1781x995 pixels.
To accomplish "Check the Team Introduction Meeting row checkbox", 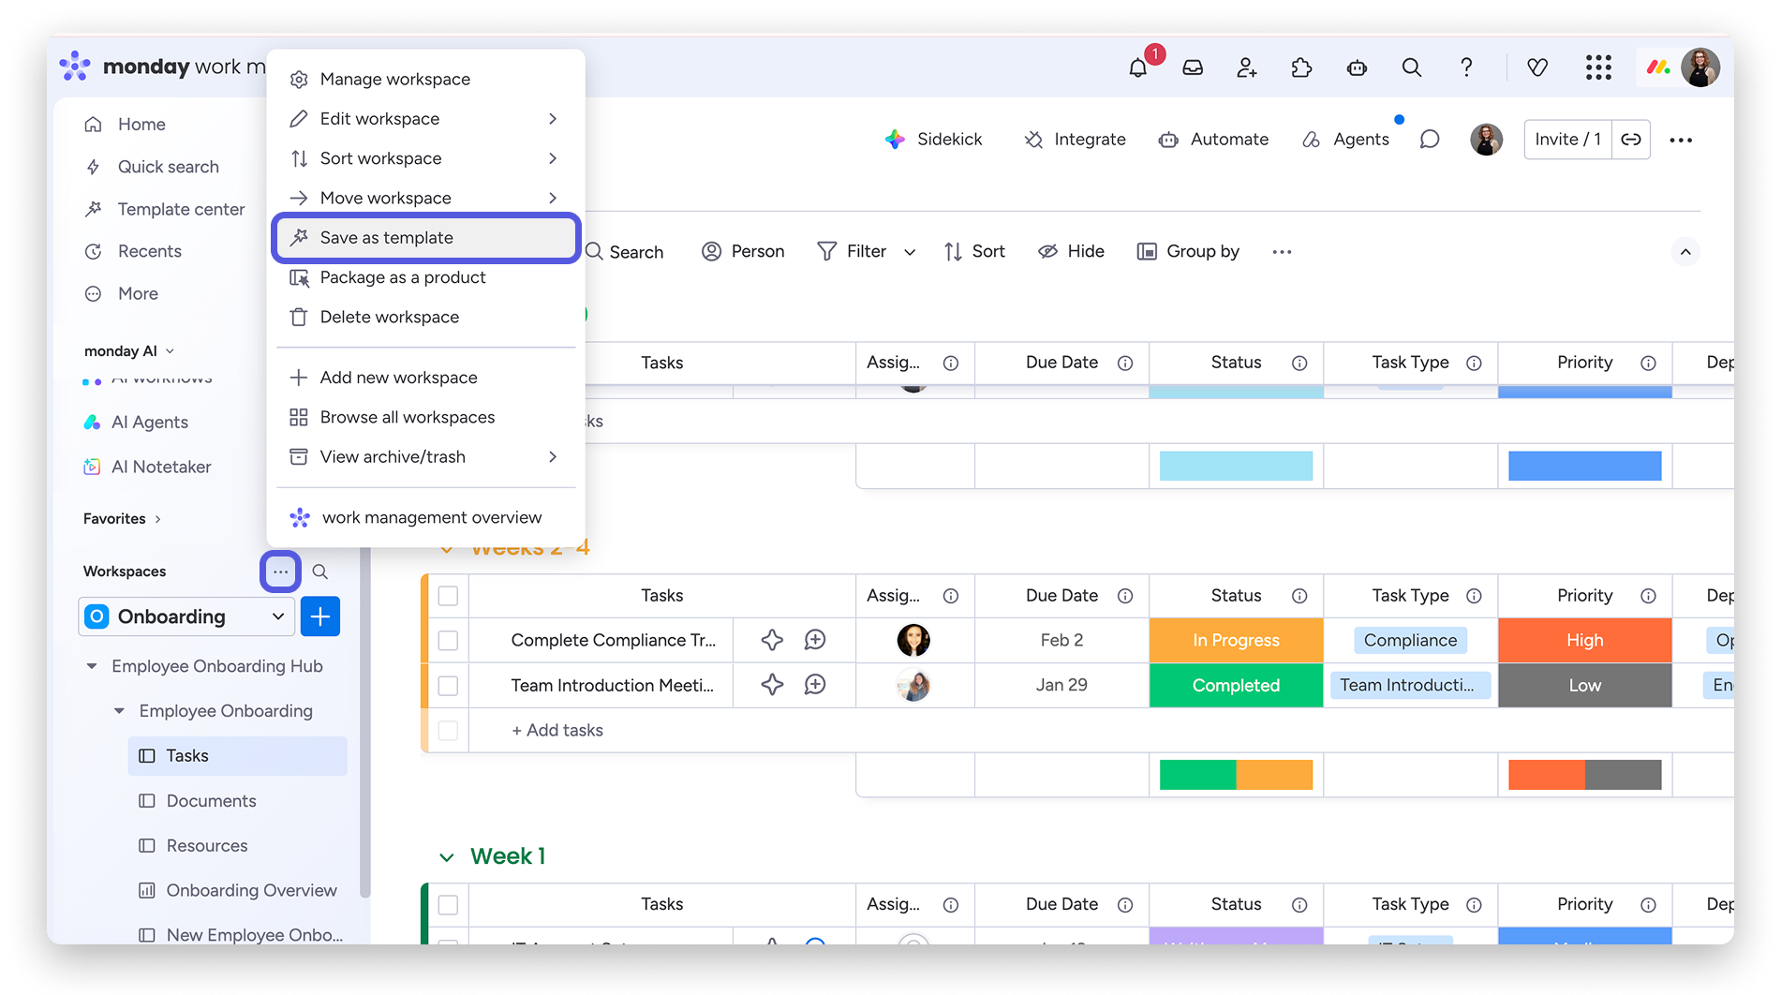I will 448,686.
